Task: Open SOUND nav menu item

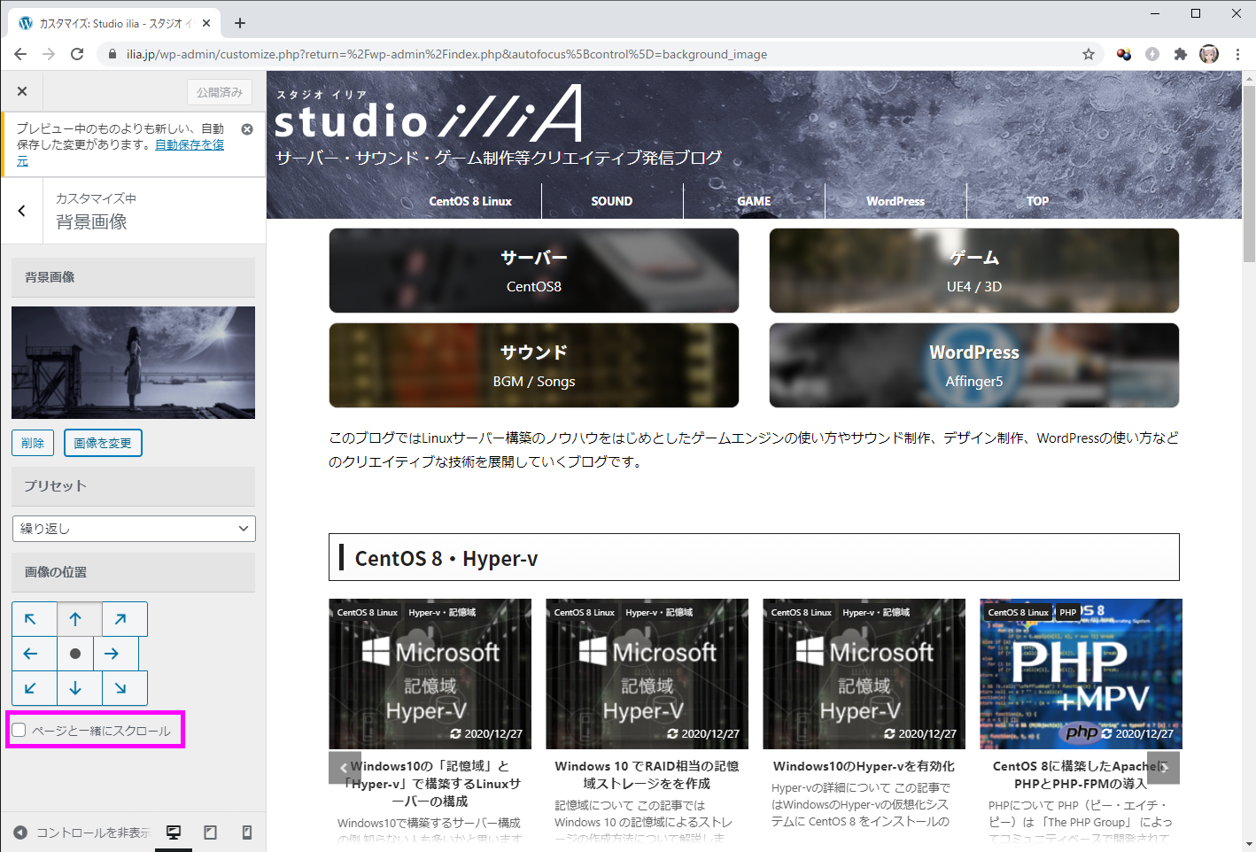Action: click(612, 201)
